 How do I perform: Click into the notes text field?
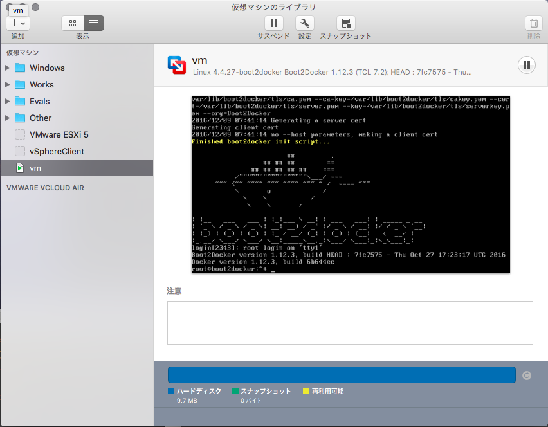pyautogui.click(x=350, y=323)
